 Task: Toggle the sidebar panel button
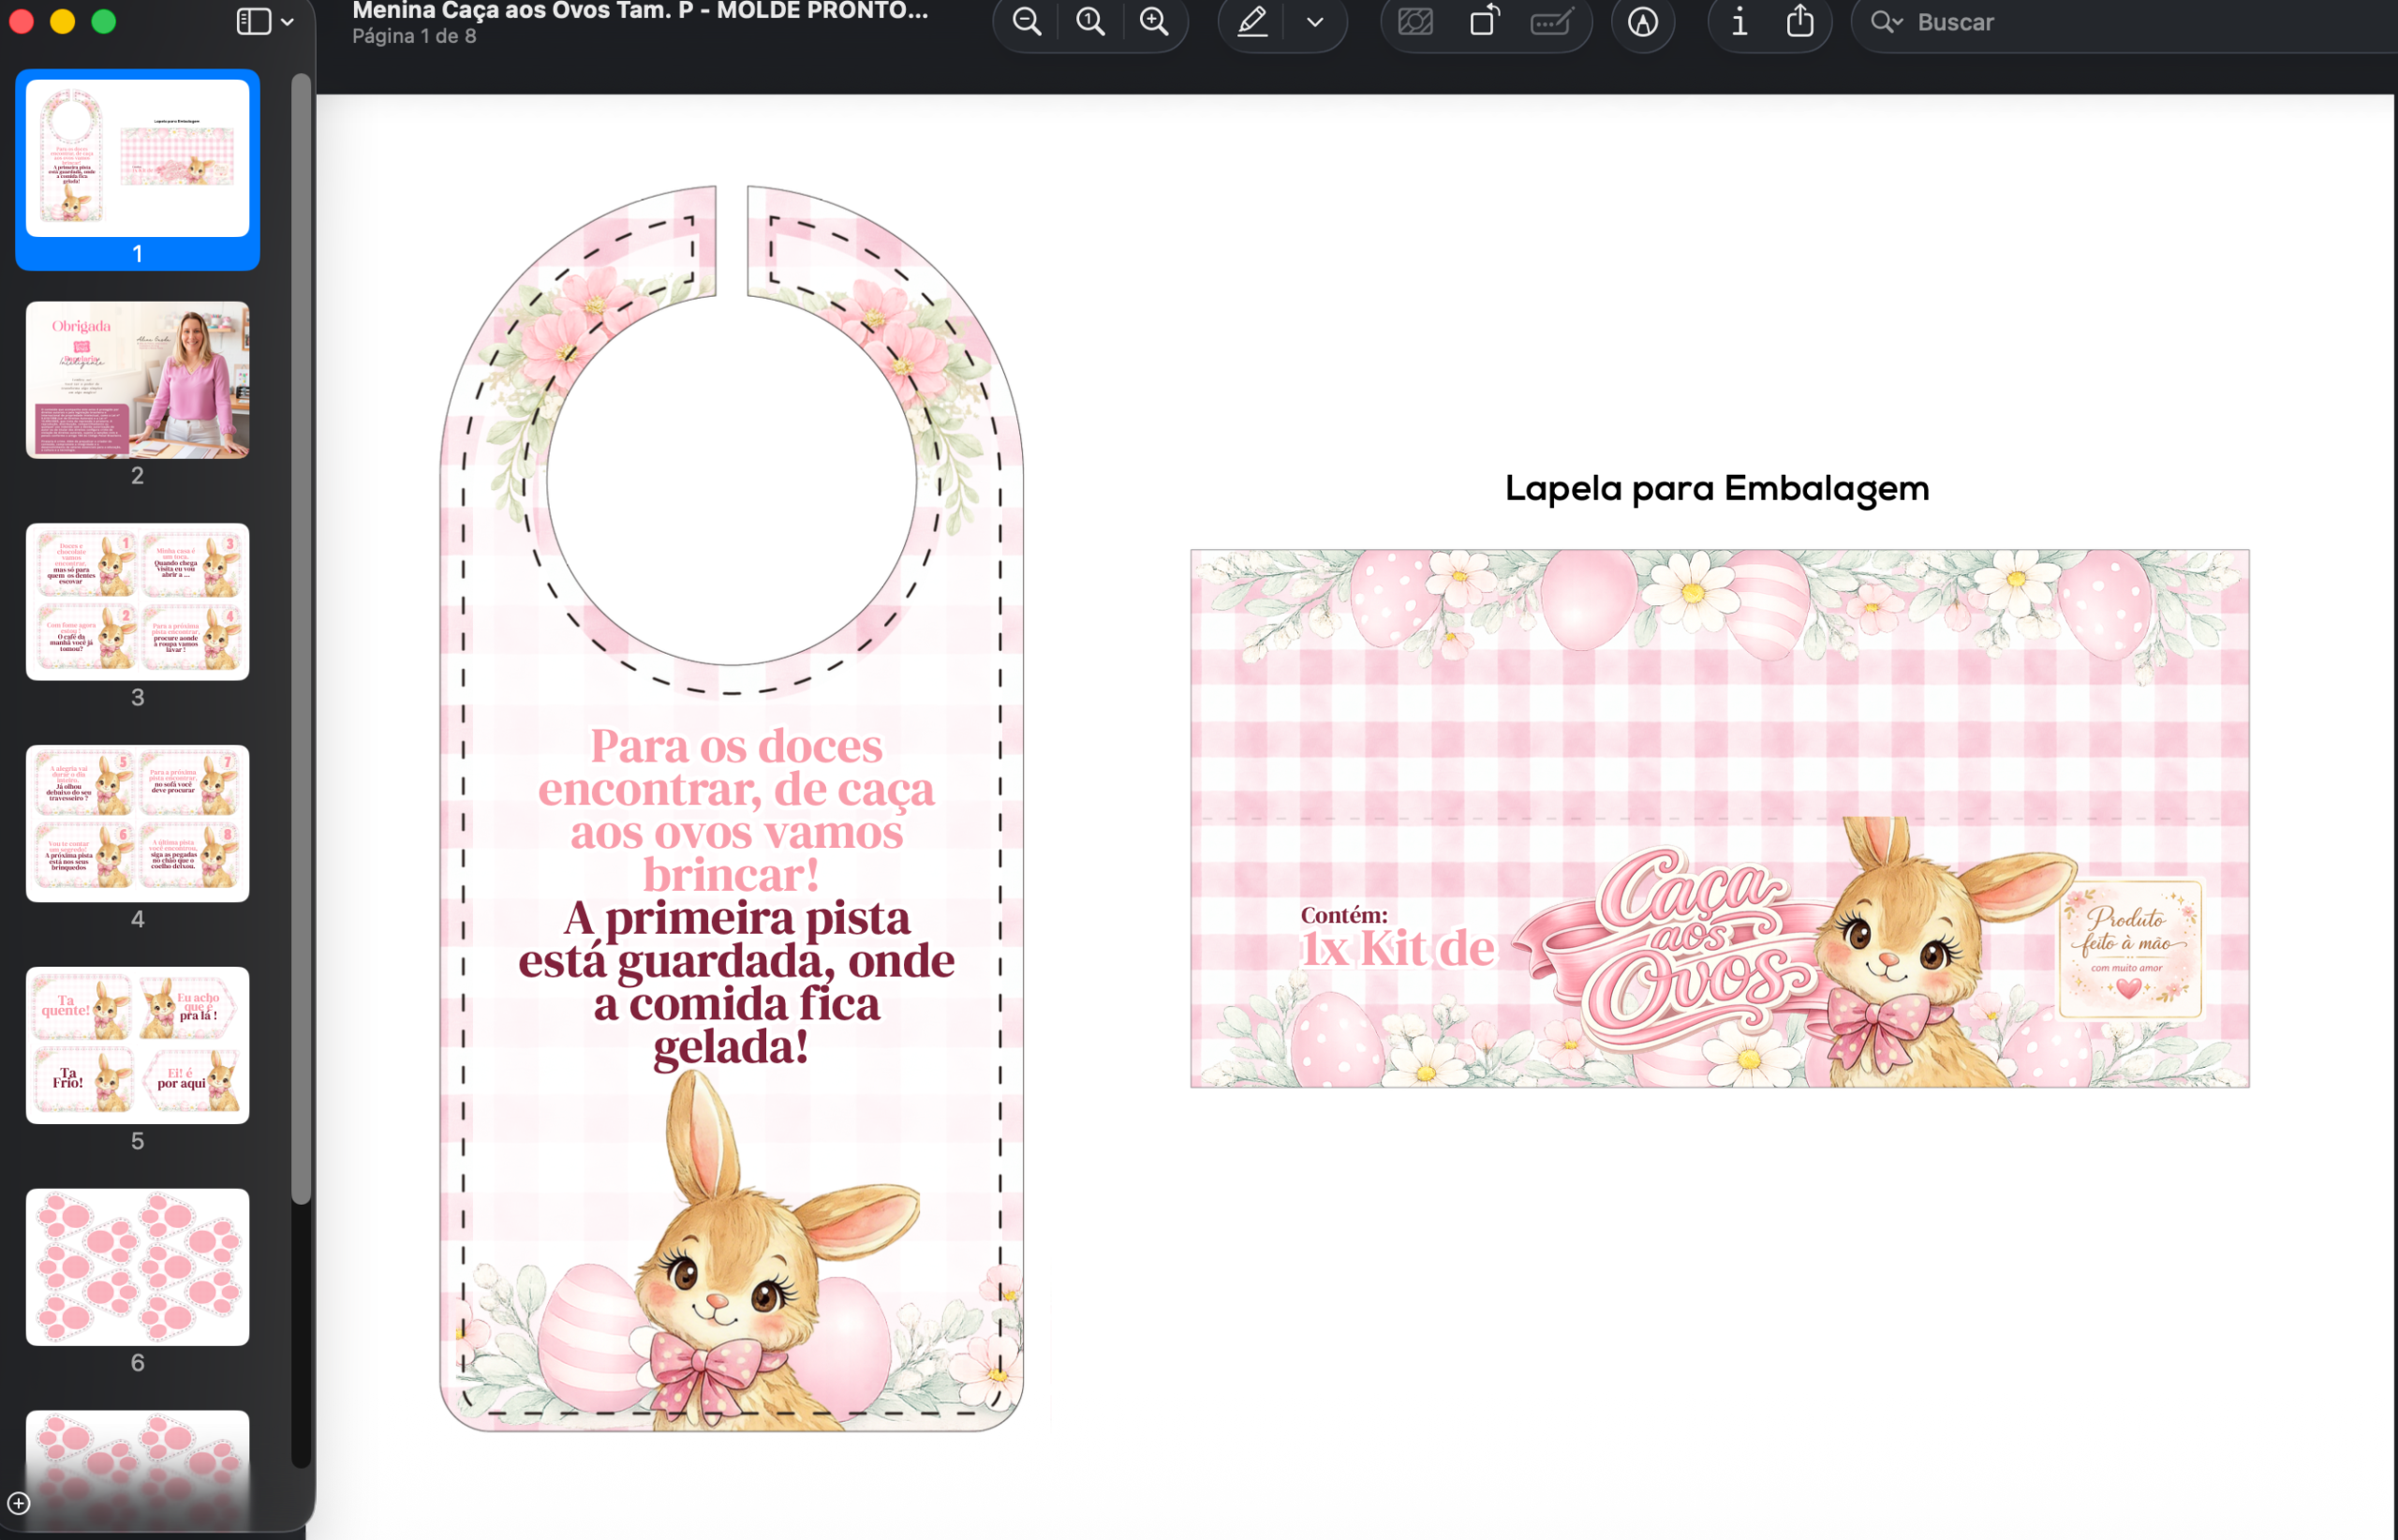click(x=253, y=22)
